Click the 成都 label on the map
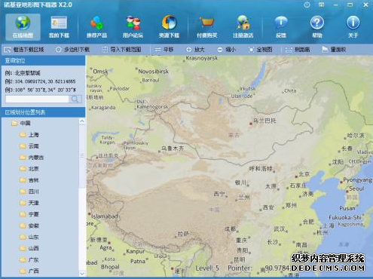The image size is (373, 279). [231, 228]
